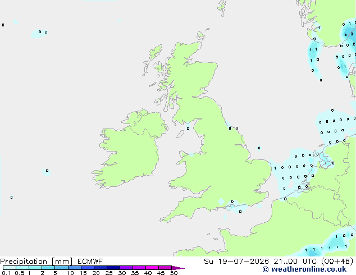Click the '40' legend scale value

click(x=148, y=273)
